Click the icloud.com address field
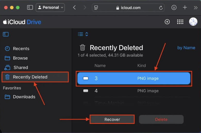 click(128, 8)
